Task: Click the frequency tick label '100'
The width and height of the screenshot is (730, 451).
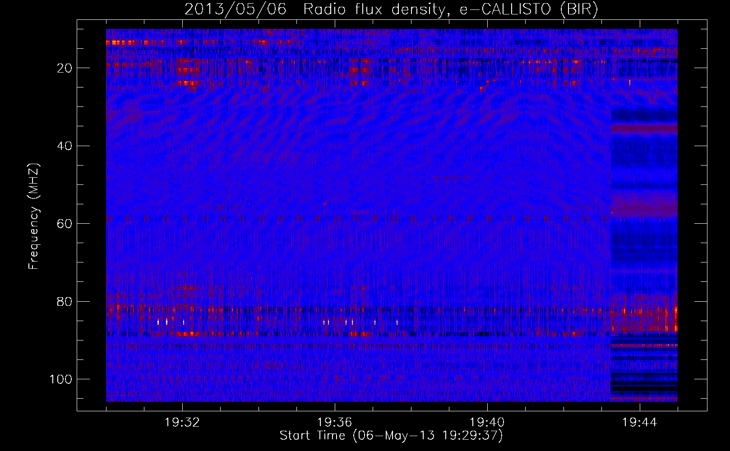Action: pos(61,379)
